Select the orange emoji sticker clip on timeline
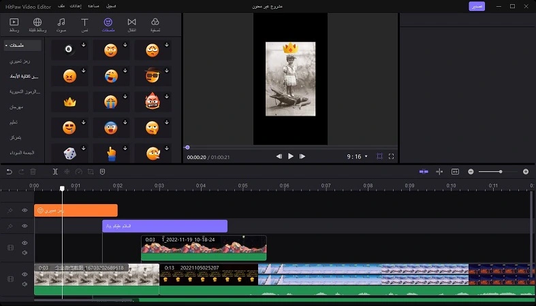 76,211
